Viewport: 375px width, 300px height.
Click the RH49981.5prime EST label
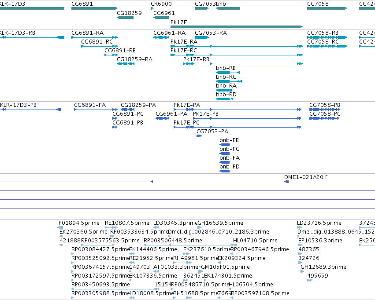point(196,258)
